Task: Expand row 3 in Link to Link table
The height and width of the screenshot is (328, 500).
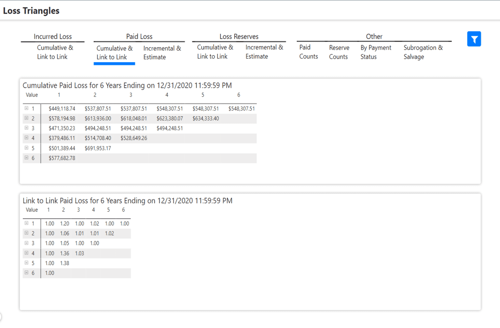Action: click(26, 243)
